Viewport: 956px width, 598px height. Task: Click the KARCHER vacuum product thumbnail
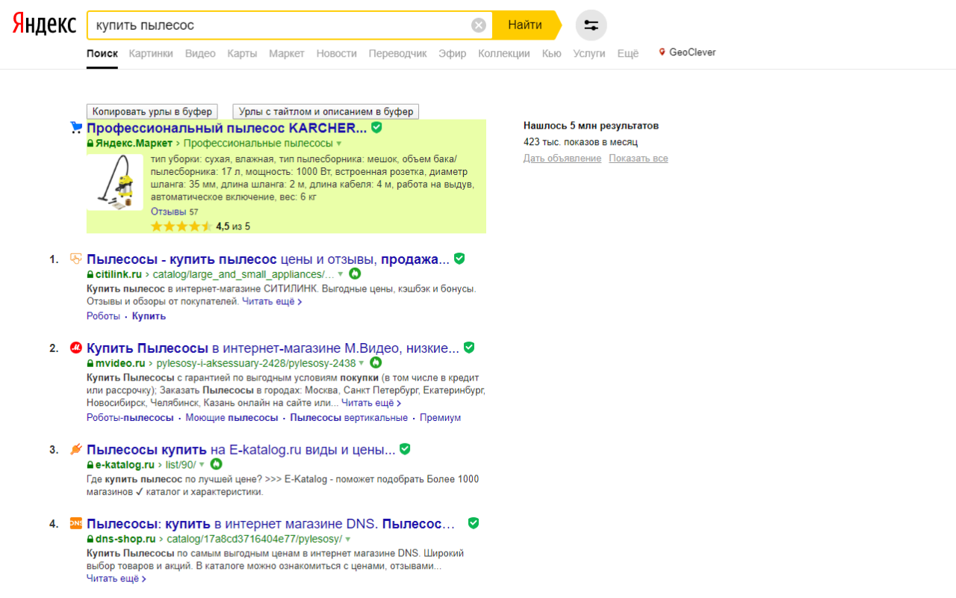[114, 182]
